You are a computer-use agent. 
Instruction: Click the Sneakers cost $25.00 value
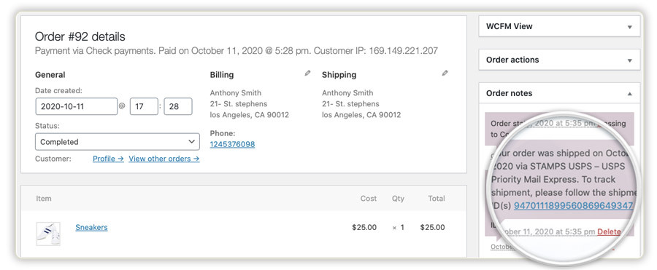[x=364, y=227]
